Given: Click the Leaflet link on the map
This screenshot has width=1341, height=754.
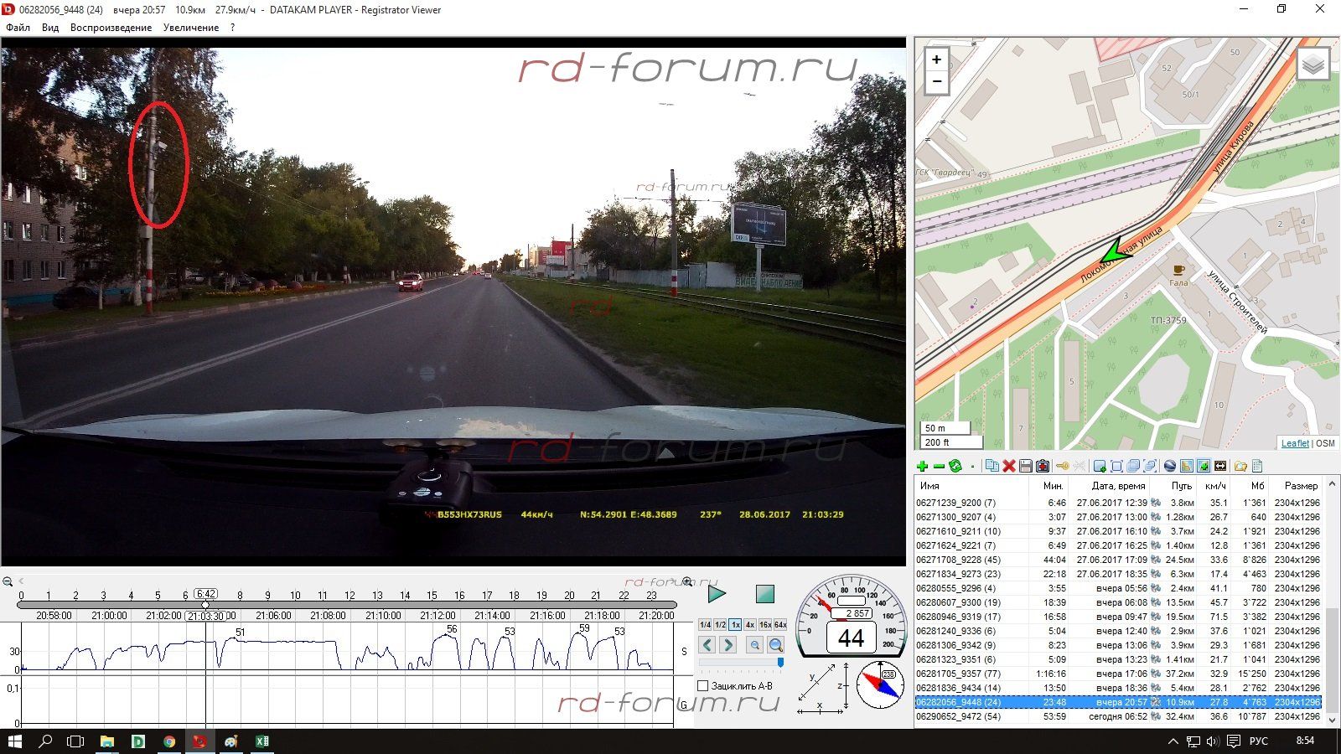Looking at the screenshot, I should (x=1295, y=443).
